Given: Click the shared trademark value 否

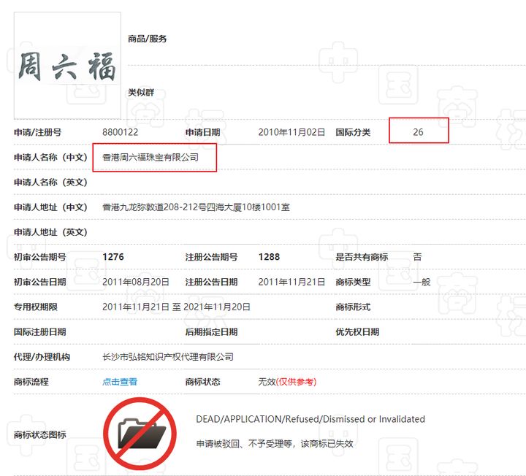Looking at the screenshot, I should pyautogui.click(x=417, y=257).
